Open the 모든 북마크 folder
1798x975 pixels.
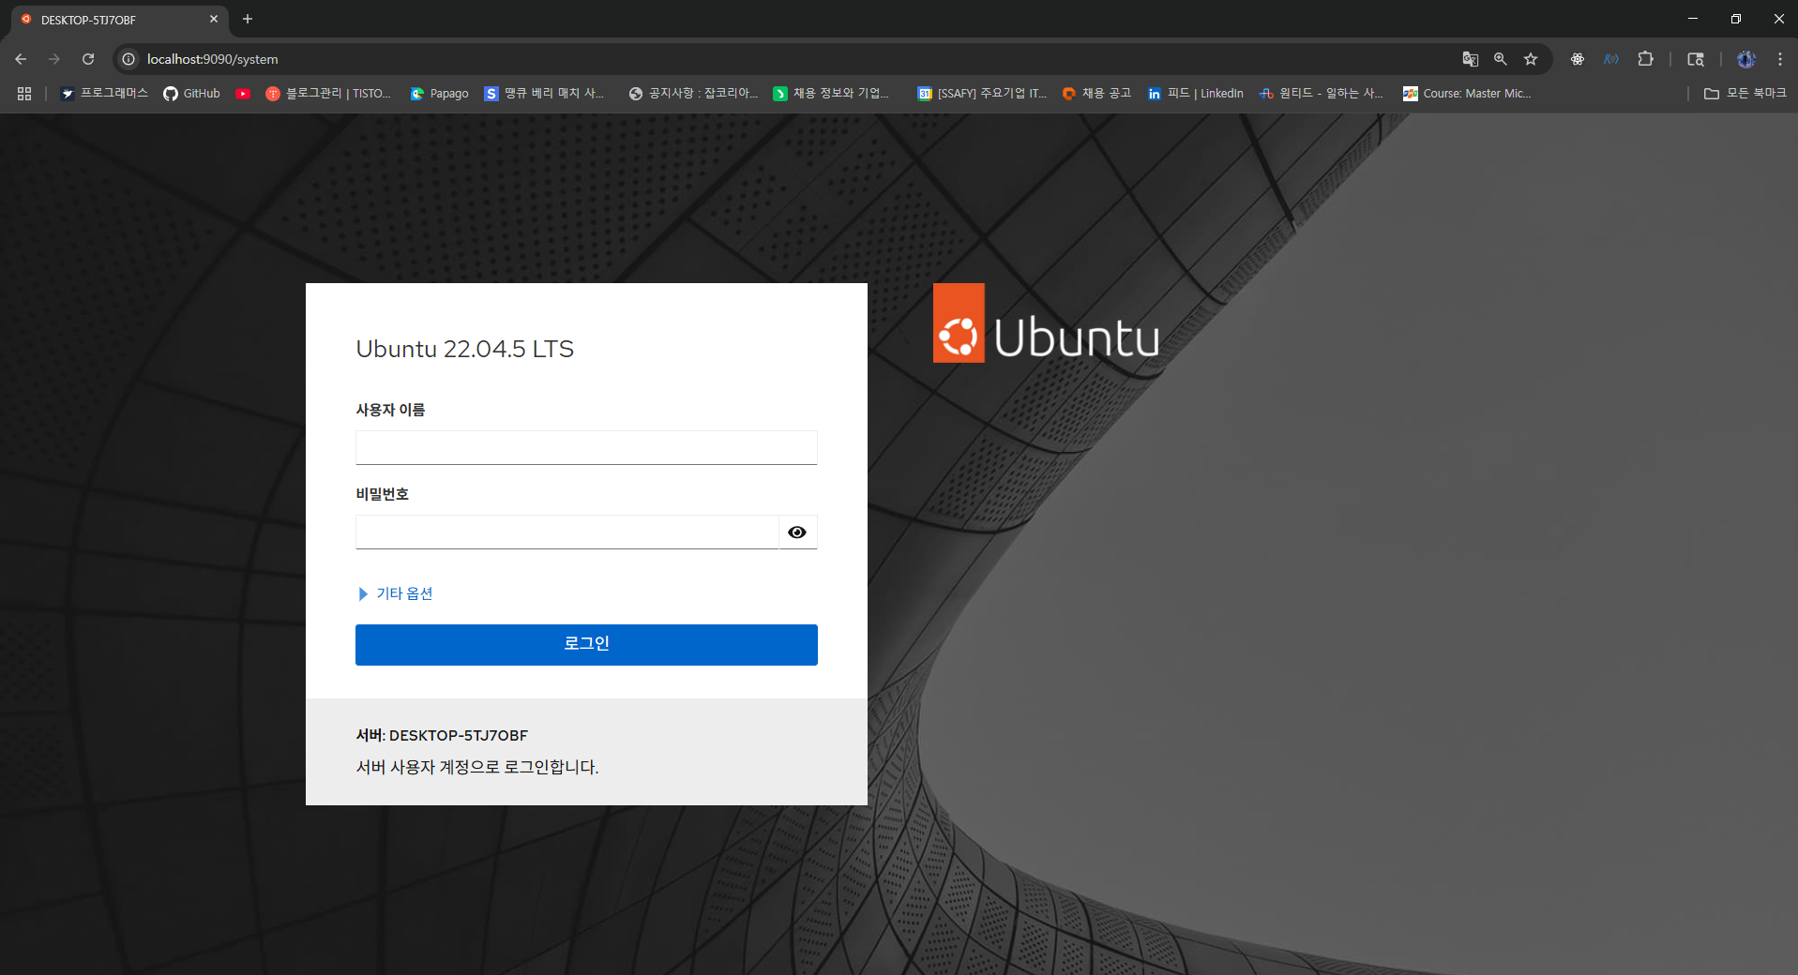[1745, 94]
